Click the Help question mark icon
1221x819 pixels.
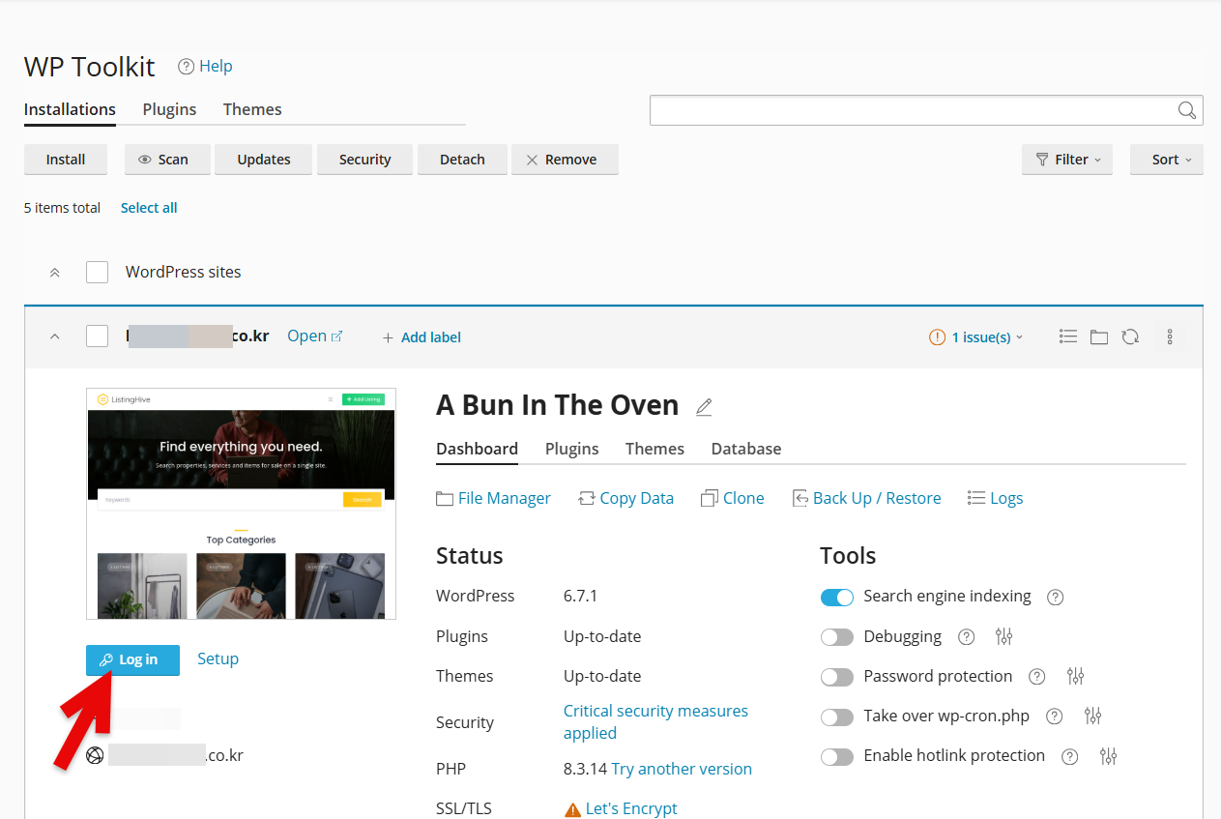click(x=187, y=67)
